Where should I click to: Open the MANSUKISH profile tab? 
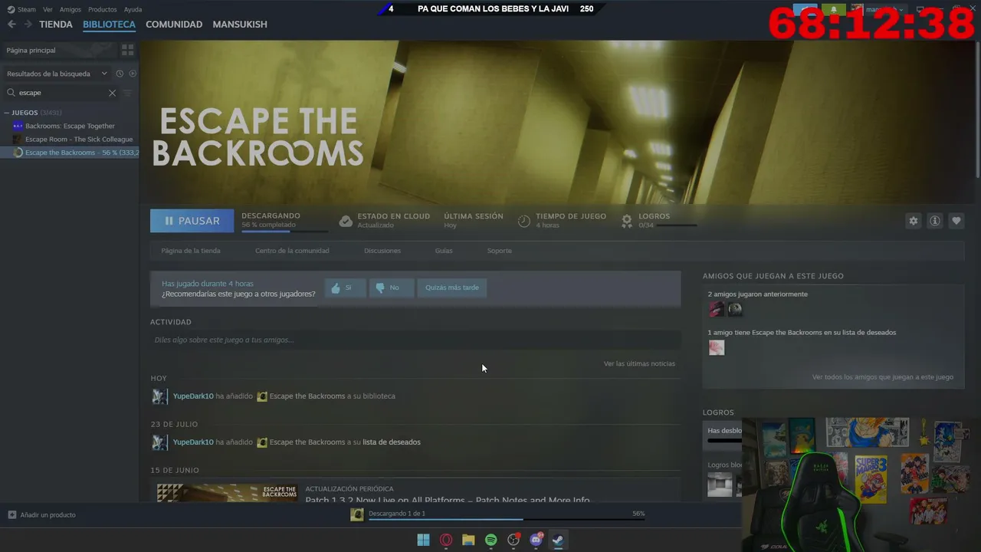[240, 25]
